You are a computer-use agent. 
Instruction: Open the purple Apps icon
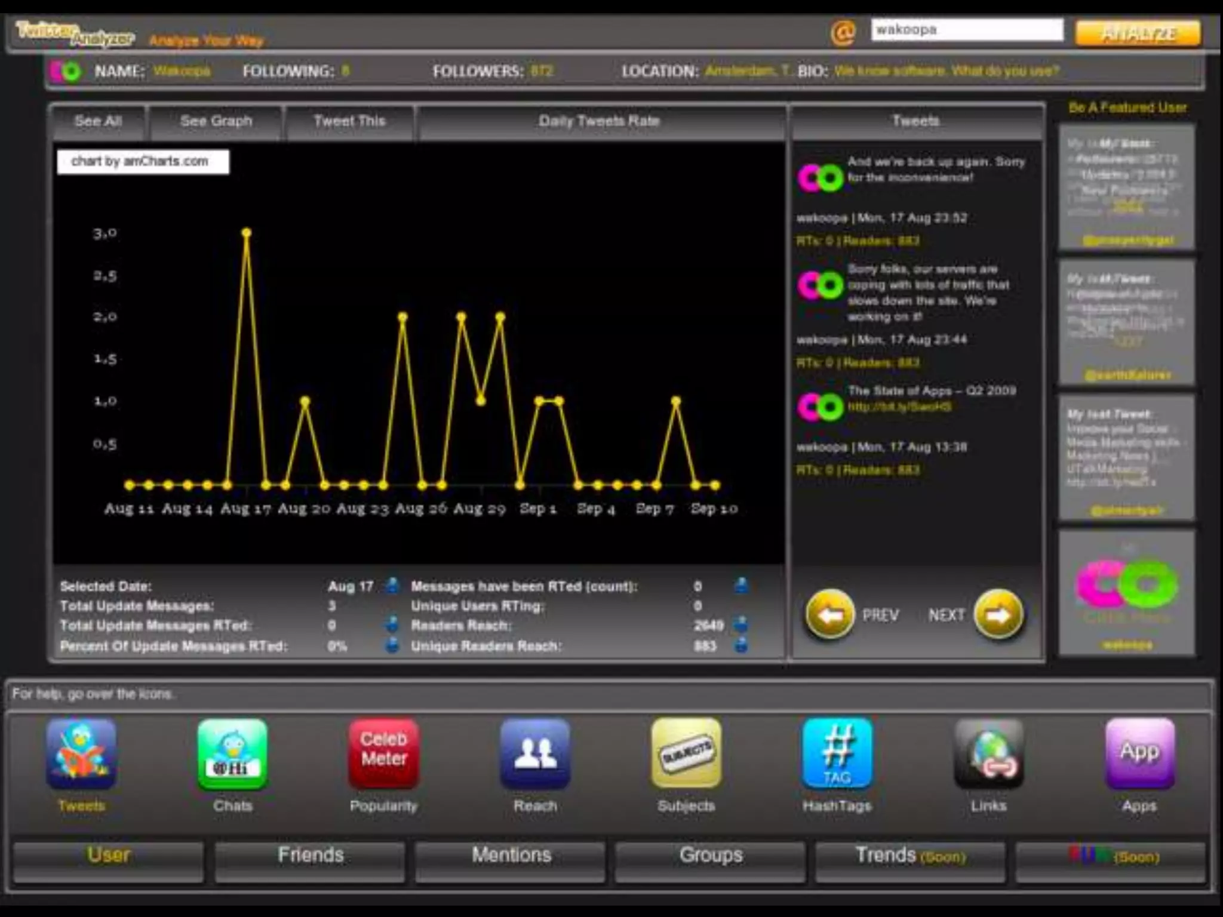(x=1139, y=754)
